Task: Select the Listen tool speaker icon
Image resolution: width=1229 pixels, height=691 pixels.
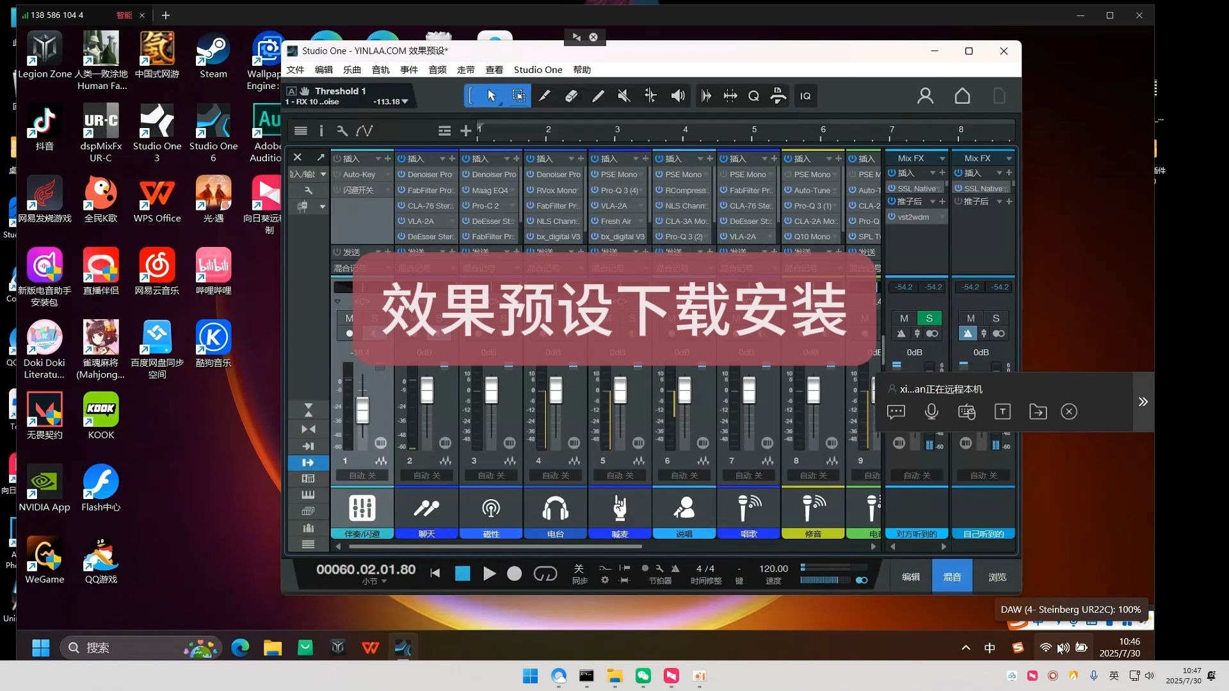Action: click(678, 96)
